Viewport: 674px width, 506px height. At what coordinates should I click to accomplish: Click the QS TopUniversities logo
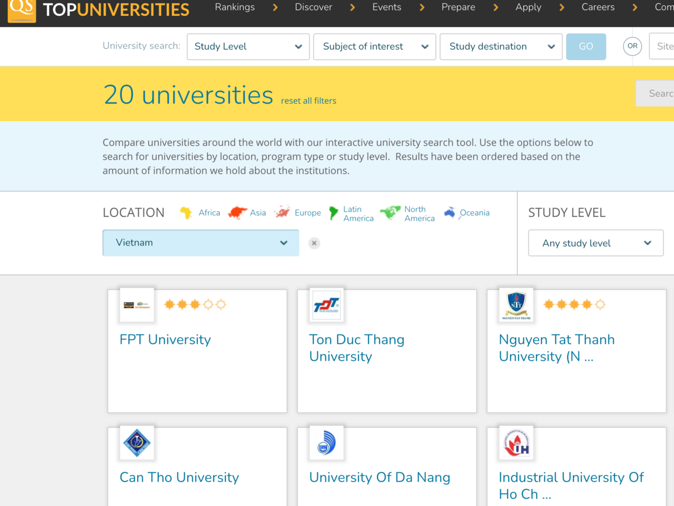(98, 10)
